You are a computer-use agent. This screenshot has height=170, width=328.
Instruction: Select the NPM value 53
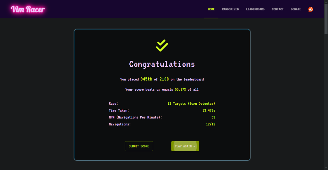[213, 117]
